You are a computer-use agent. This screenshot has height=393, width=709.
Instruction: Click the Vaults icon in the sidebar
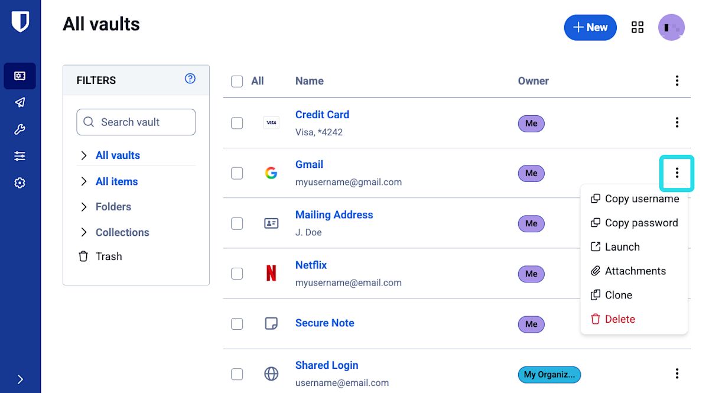(20, 76)
